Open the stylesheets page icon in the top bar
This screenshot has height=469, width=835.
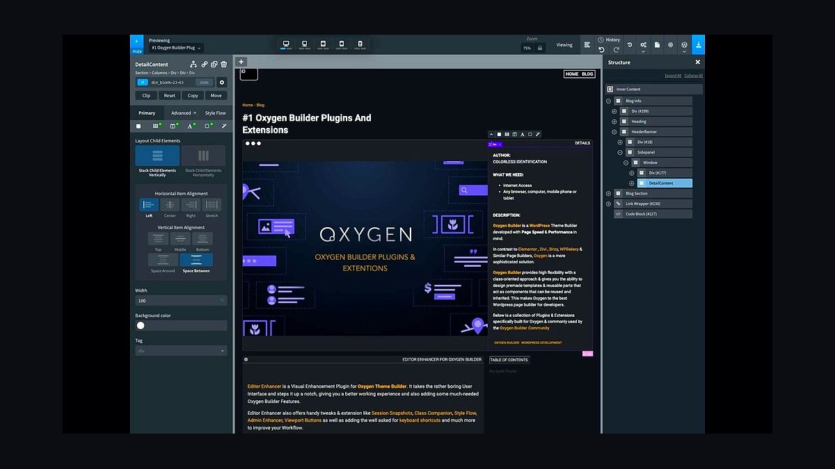(x=657, y=44)
